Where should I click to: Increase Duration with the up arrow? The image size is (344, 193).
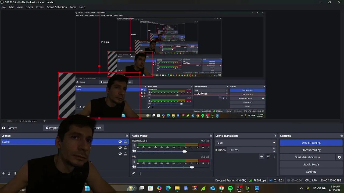click(x=274, y=149)
